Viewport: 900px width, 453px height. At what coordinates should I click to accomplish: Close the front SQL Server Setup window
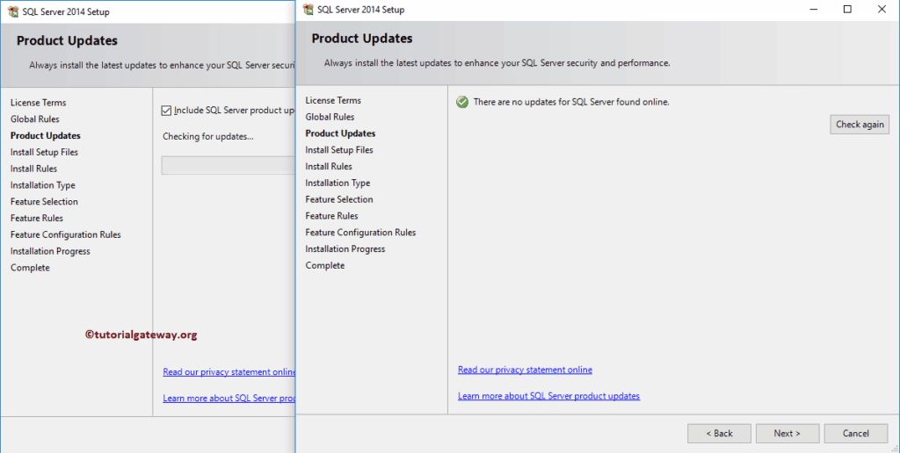pyautogui.click(x=882, y=9)
